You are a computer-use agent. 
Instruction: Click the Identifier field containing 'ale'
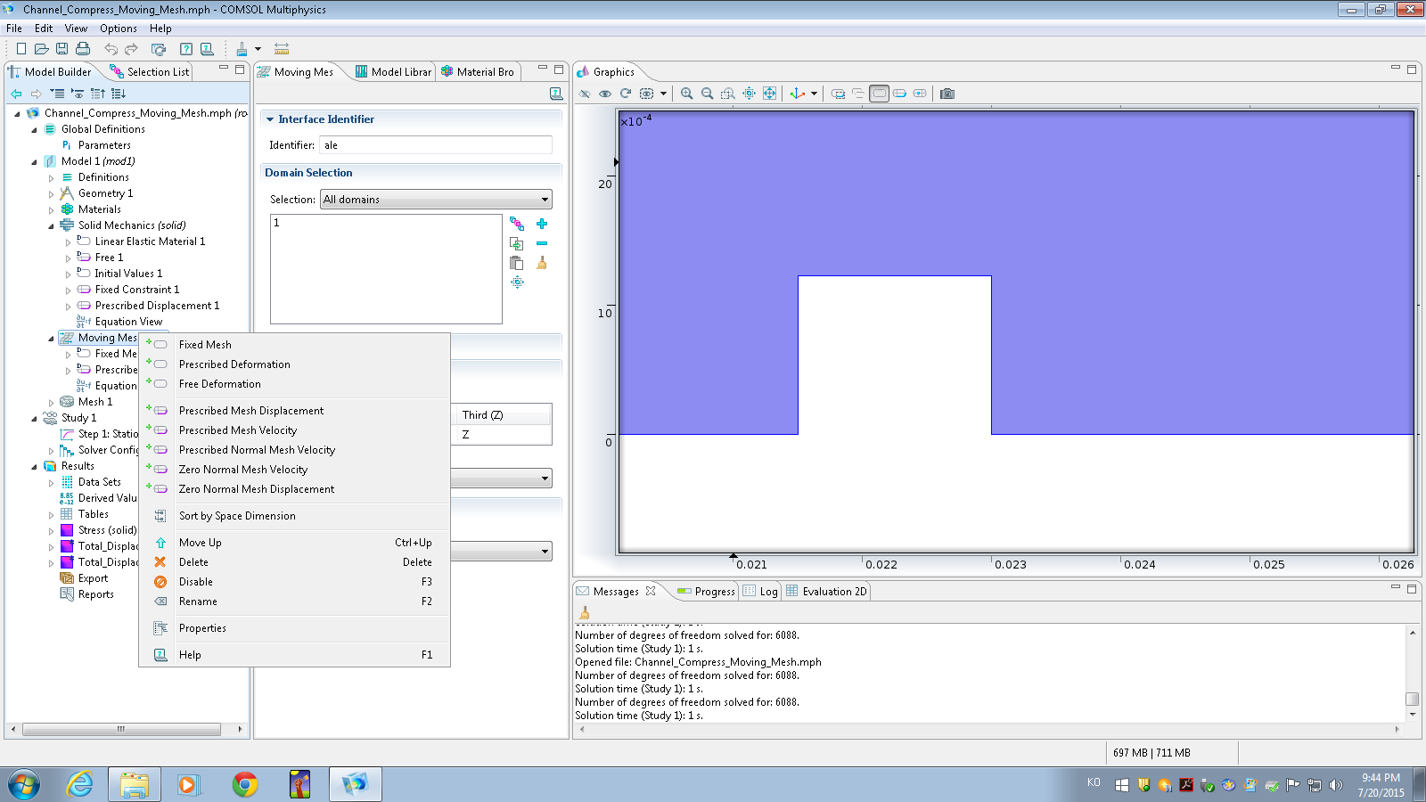[x=436, y=145]
